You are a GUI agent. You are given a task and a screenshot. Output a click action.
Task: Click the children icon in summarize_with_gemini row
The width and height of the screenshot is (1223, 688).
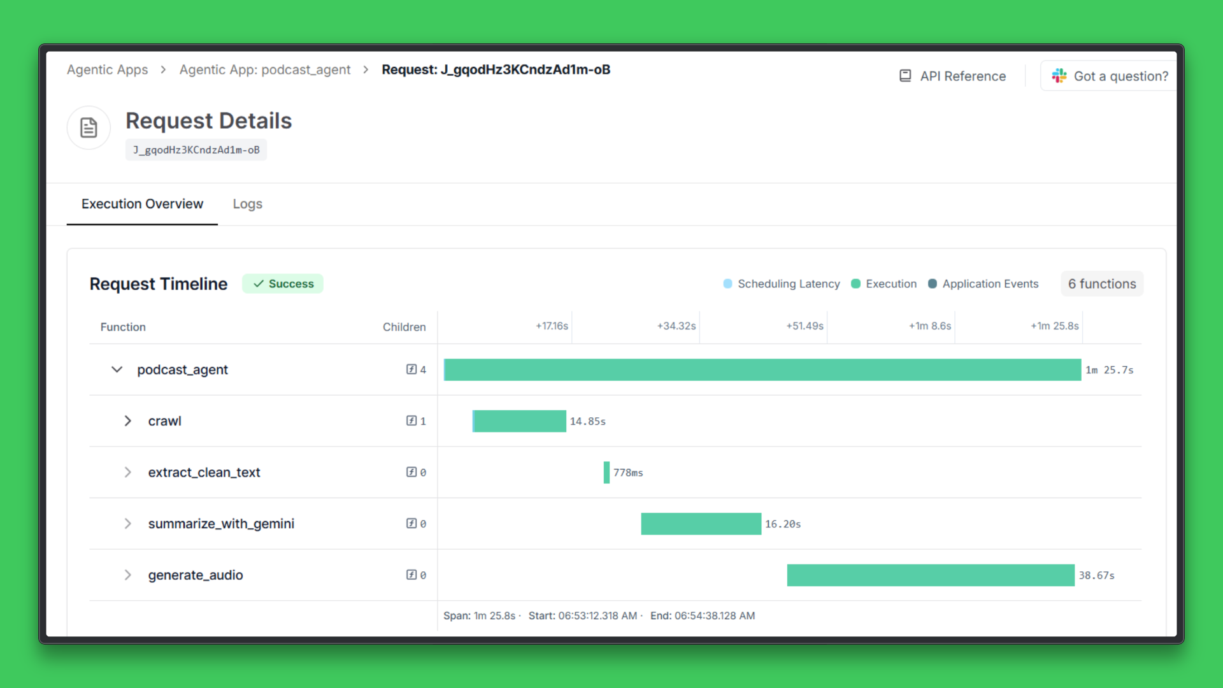(x=411, y=524)
